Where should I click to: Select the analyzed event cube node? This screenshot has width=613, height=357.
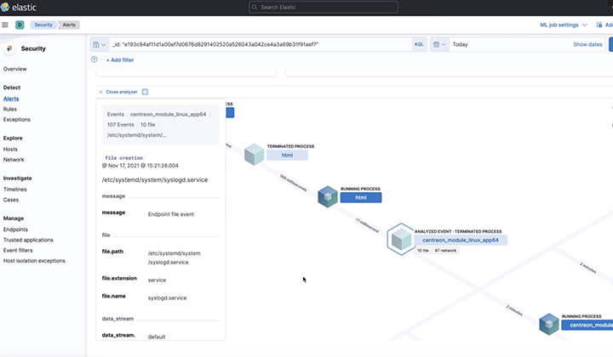click(x=401, y=239)
